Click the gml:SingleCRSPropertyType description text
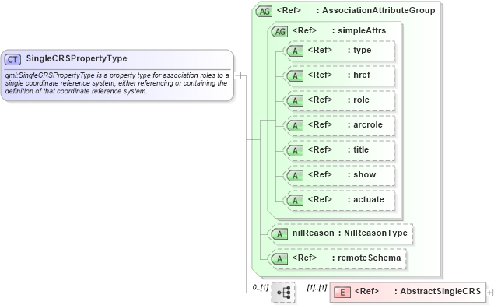 point(117,83)
